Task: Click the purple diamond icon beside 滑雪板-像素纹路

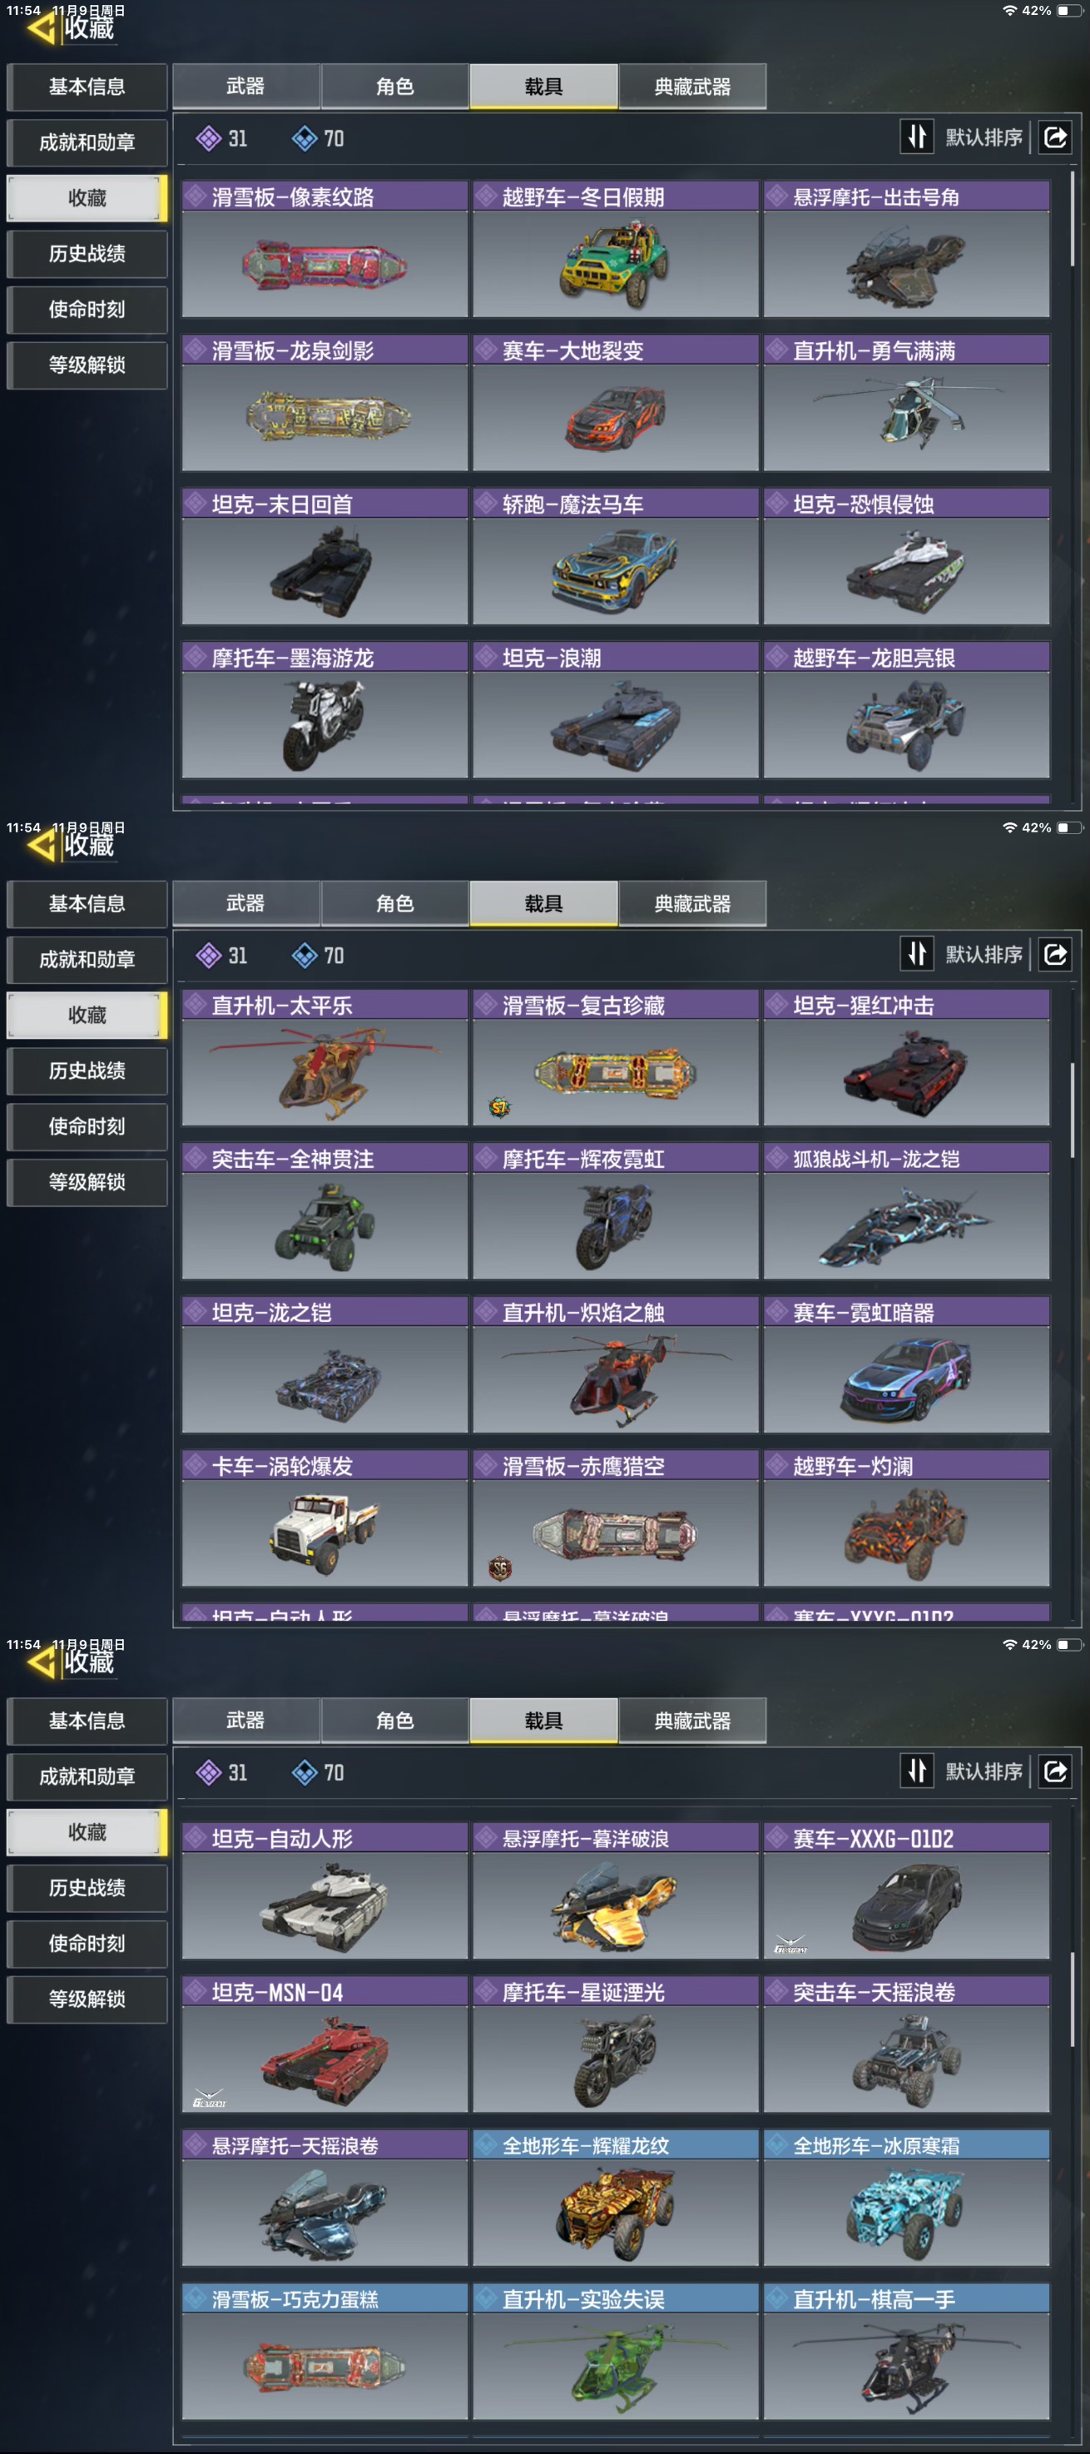Action: [x=196, y=196]
